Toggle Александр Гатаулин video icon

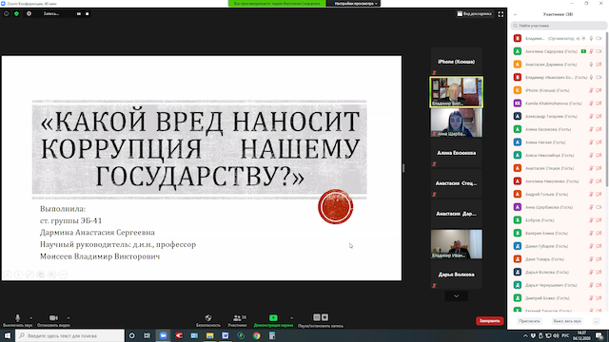599,116
